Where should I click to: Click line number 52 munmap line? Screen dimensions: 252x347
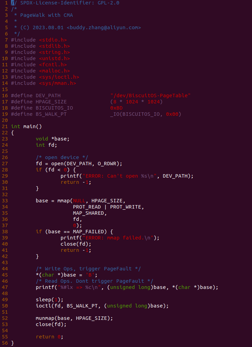coord(5,318)
